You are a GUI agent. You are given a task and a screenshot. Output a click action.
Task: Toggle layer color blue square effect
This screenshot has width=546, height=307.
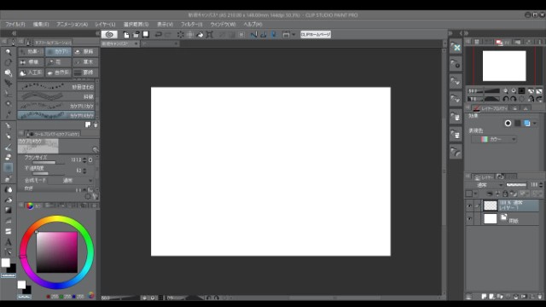527,123
